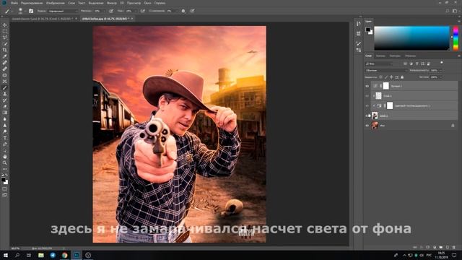The image size is (462, 260).
Task: Open the workspace switcher at top right
Action: pos(455,11)
